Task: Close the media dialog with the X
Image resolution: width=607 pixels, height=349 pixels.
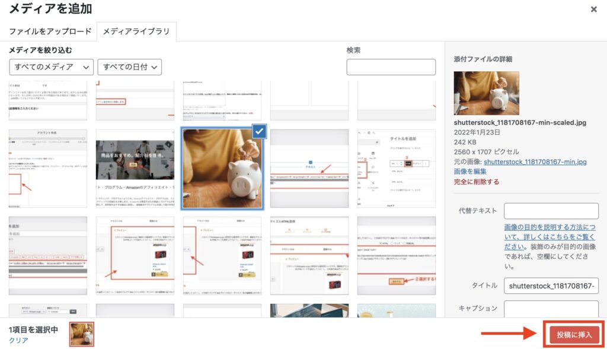Action: coord(593,9)
